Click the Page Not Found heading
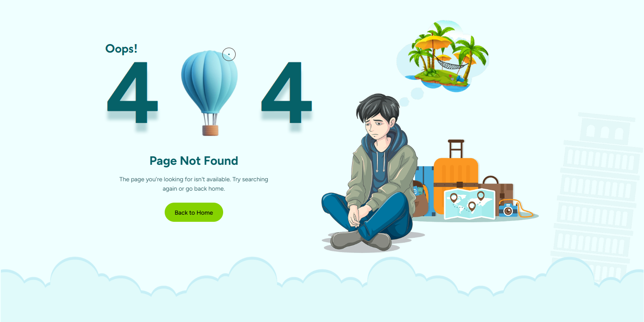Screen dimensions: 644x322 pos(194,161)
